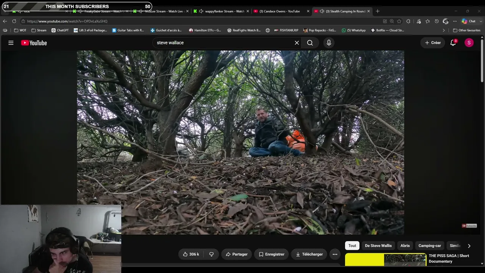
Task: Close the Stealth Camping tab
Action: click(369, 11)
